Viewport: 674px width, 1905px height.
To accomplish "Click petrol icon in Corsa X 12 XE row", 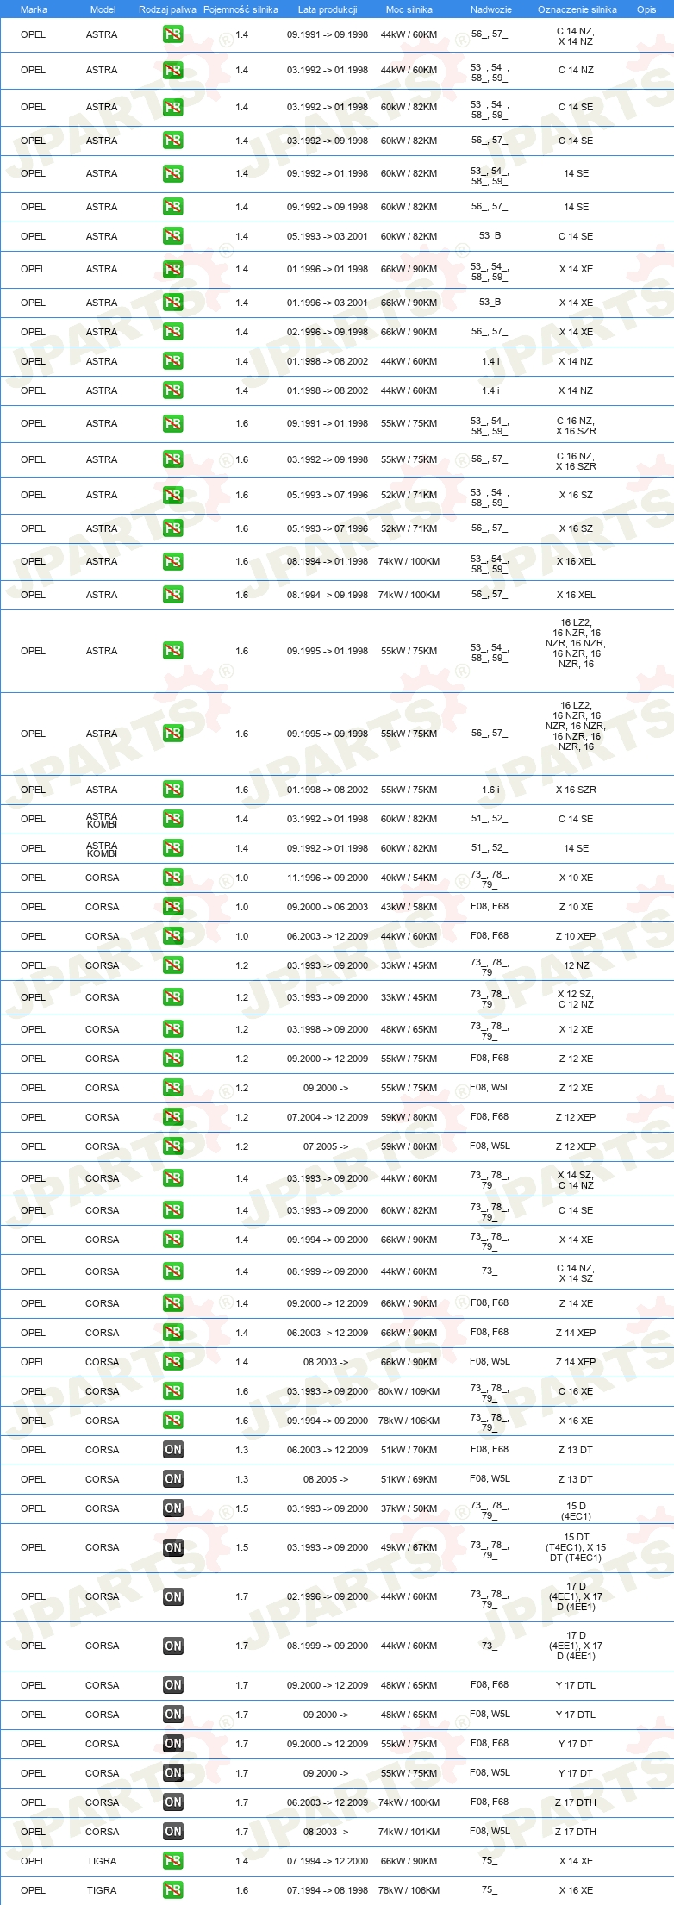I will [173, 1029].
